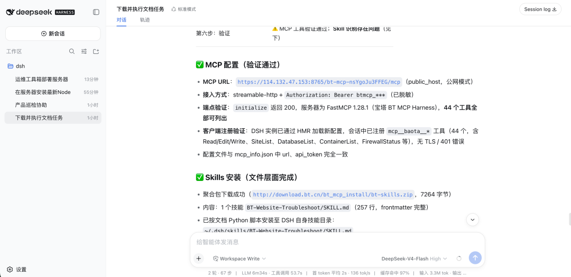
Task: Switch to the 对话 tab
Action: pyautogui.click(x=121, y=20)
